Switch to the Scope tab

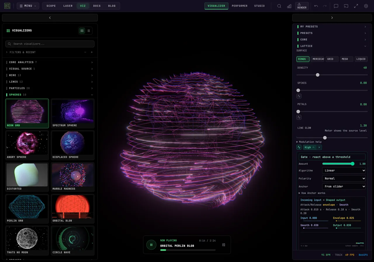[51, 6]
